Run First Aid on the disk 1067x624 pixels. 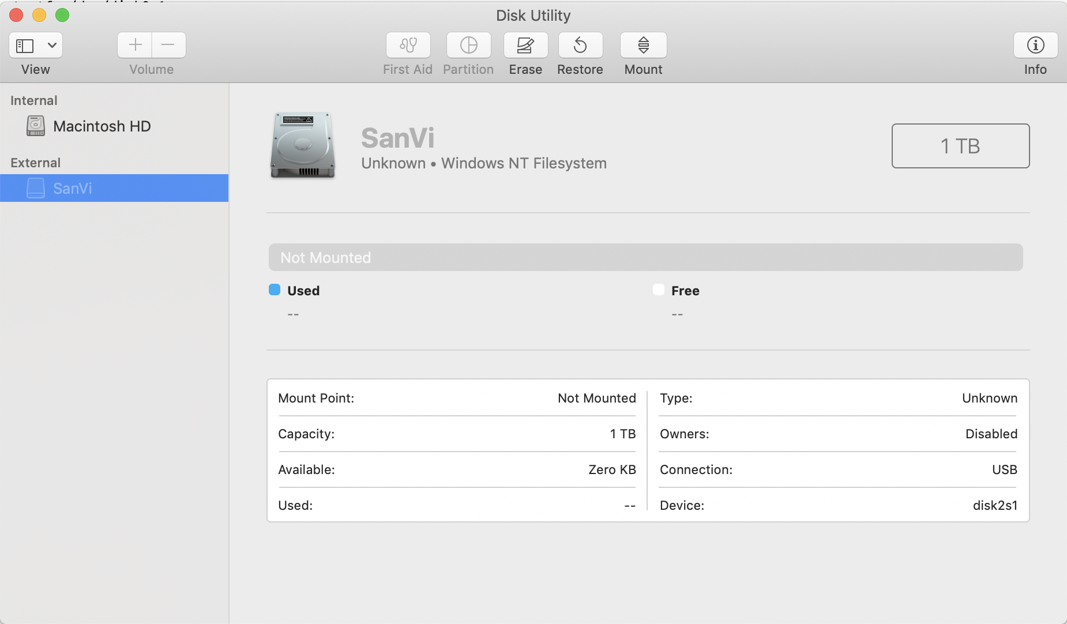408,45
